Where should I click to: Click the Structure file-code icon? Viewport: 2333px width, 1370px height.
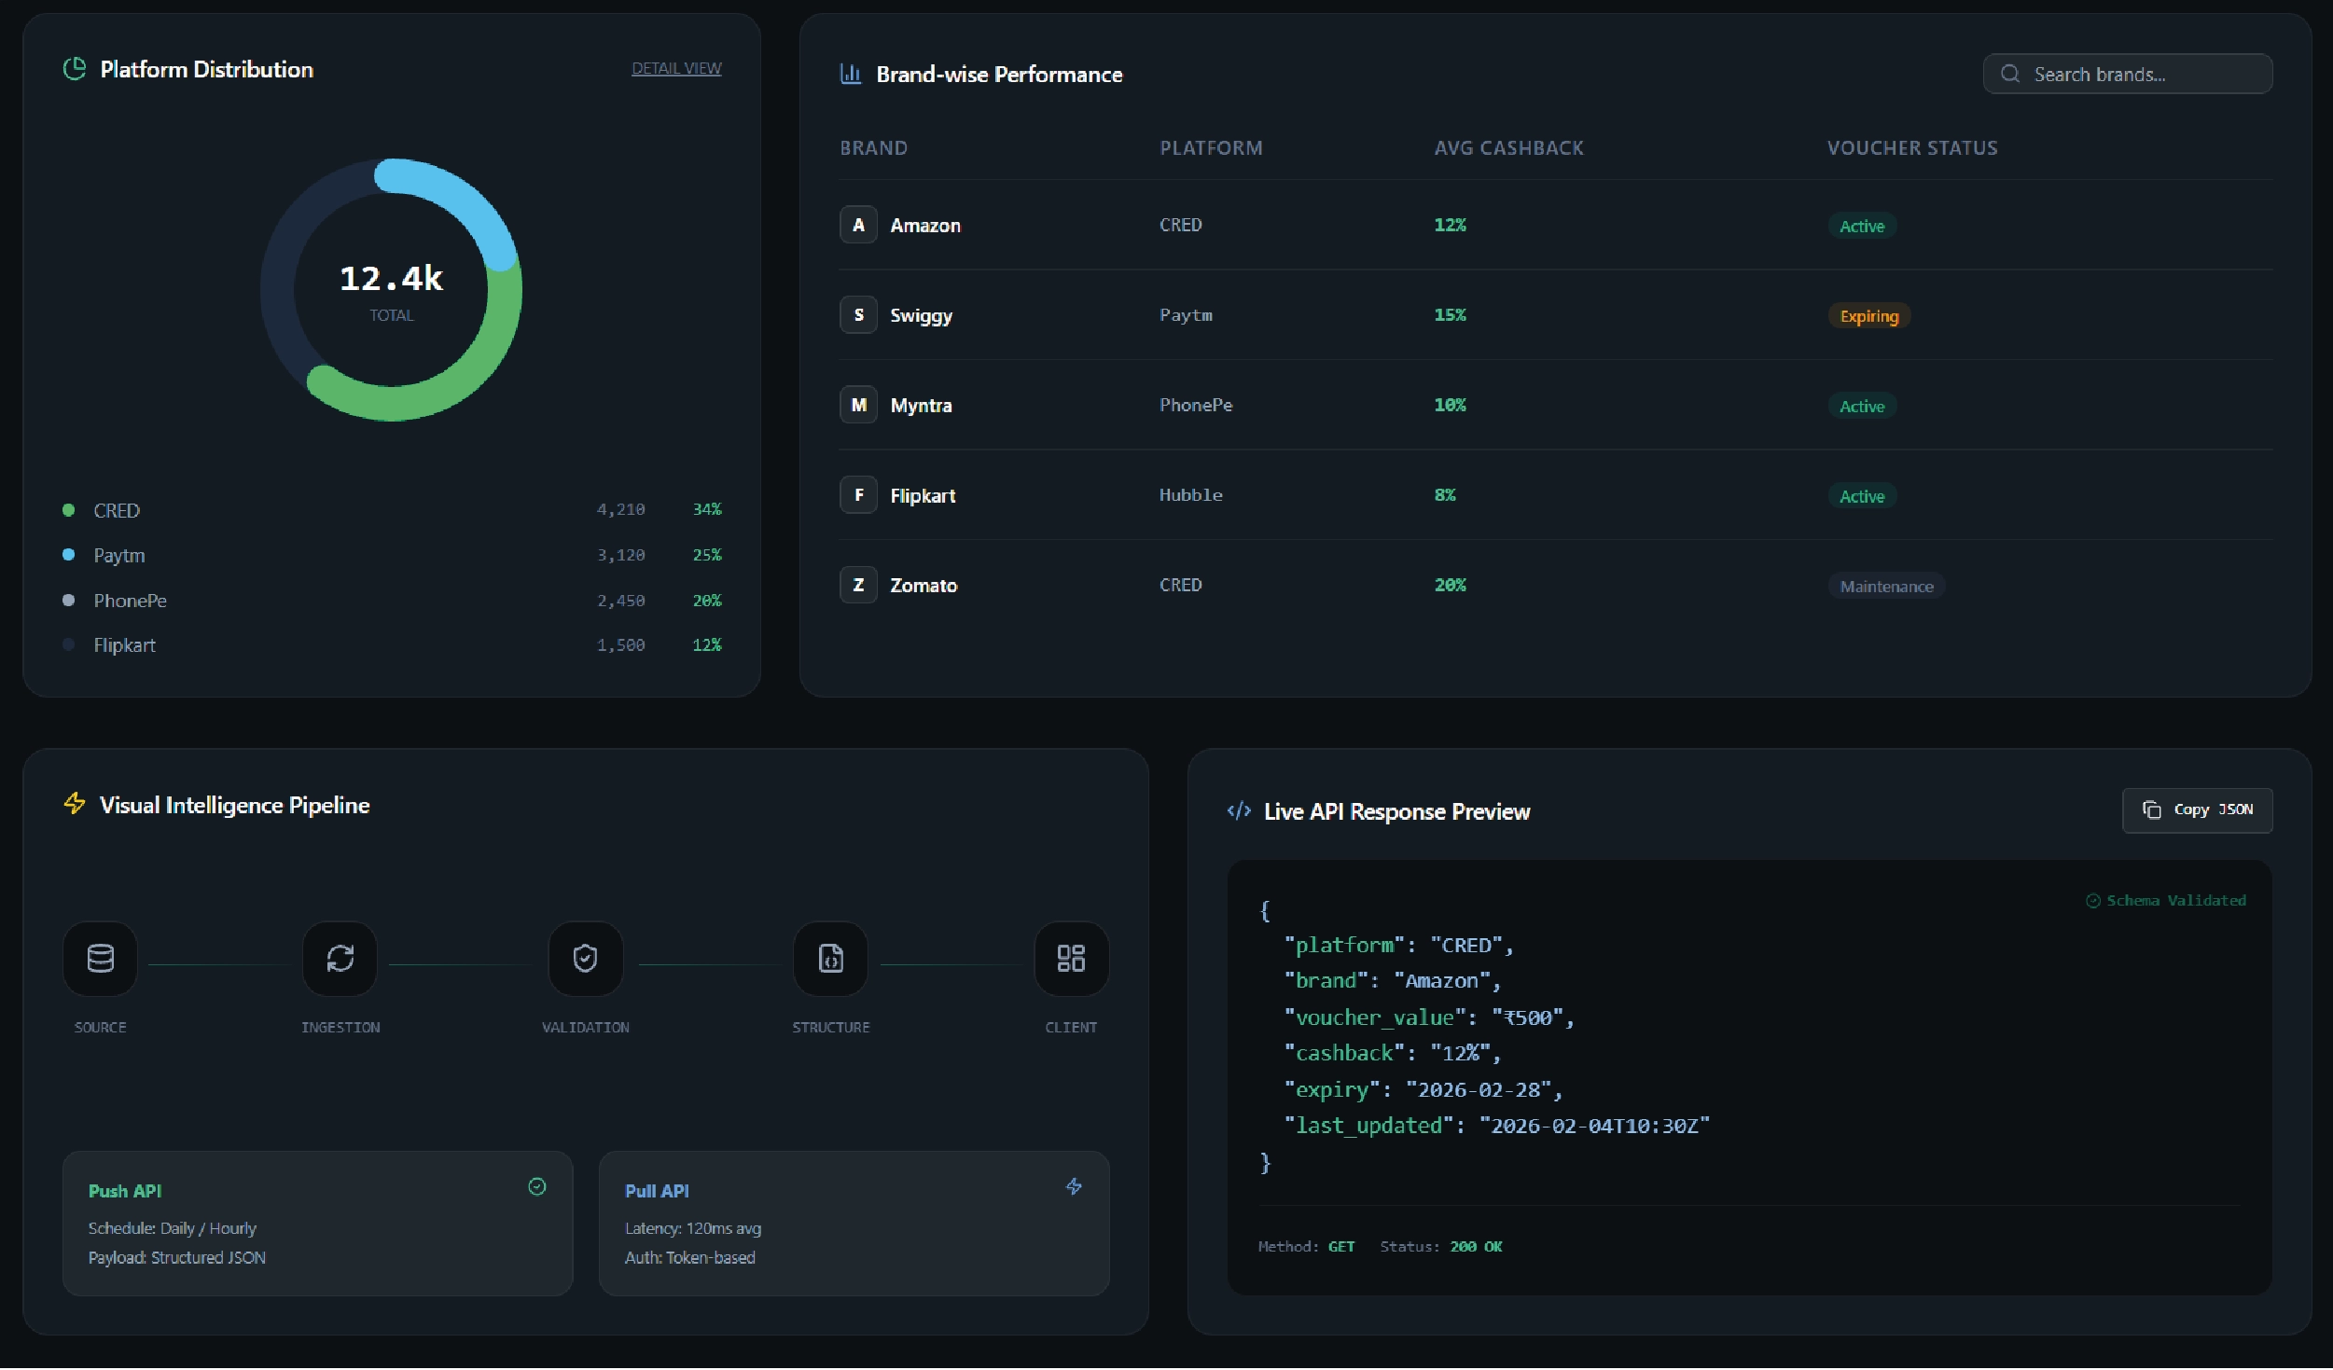[x=830, y=958]
